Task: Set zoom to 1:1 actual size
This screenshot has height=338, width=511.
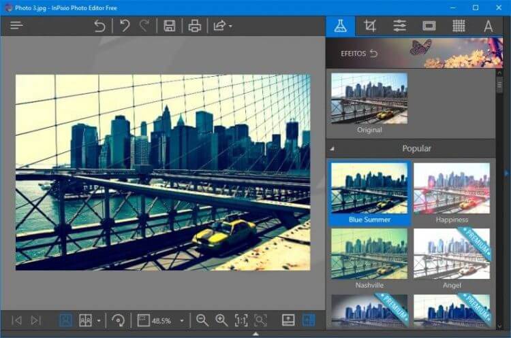Action: [x=241, y=320]
